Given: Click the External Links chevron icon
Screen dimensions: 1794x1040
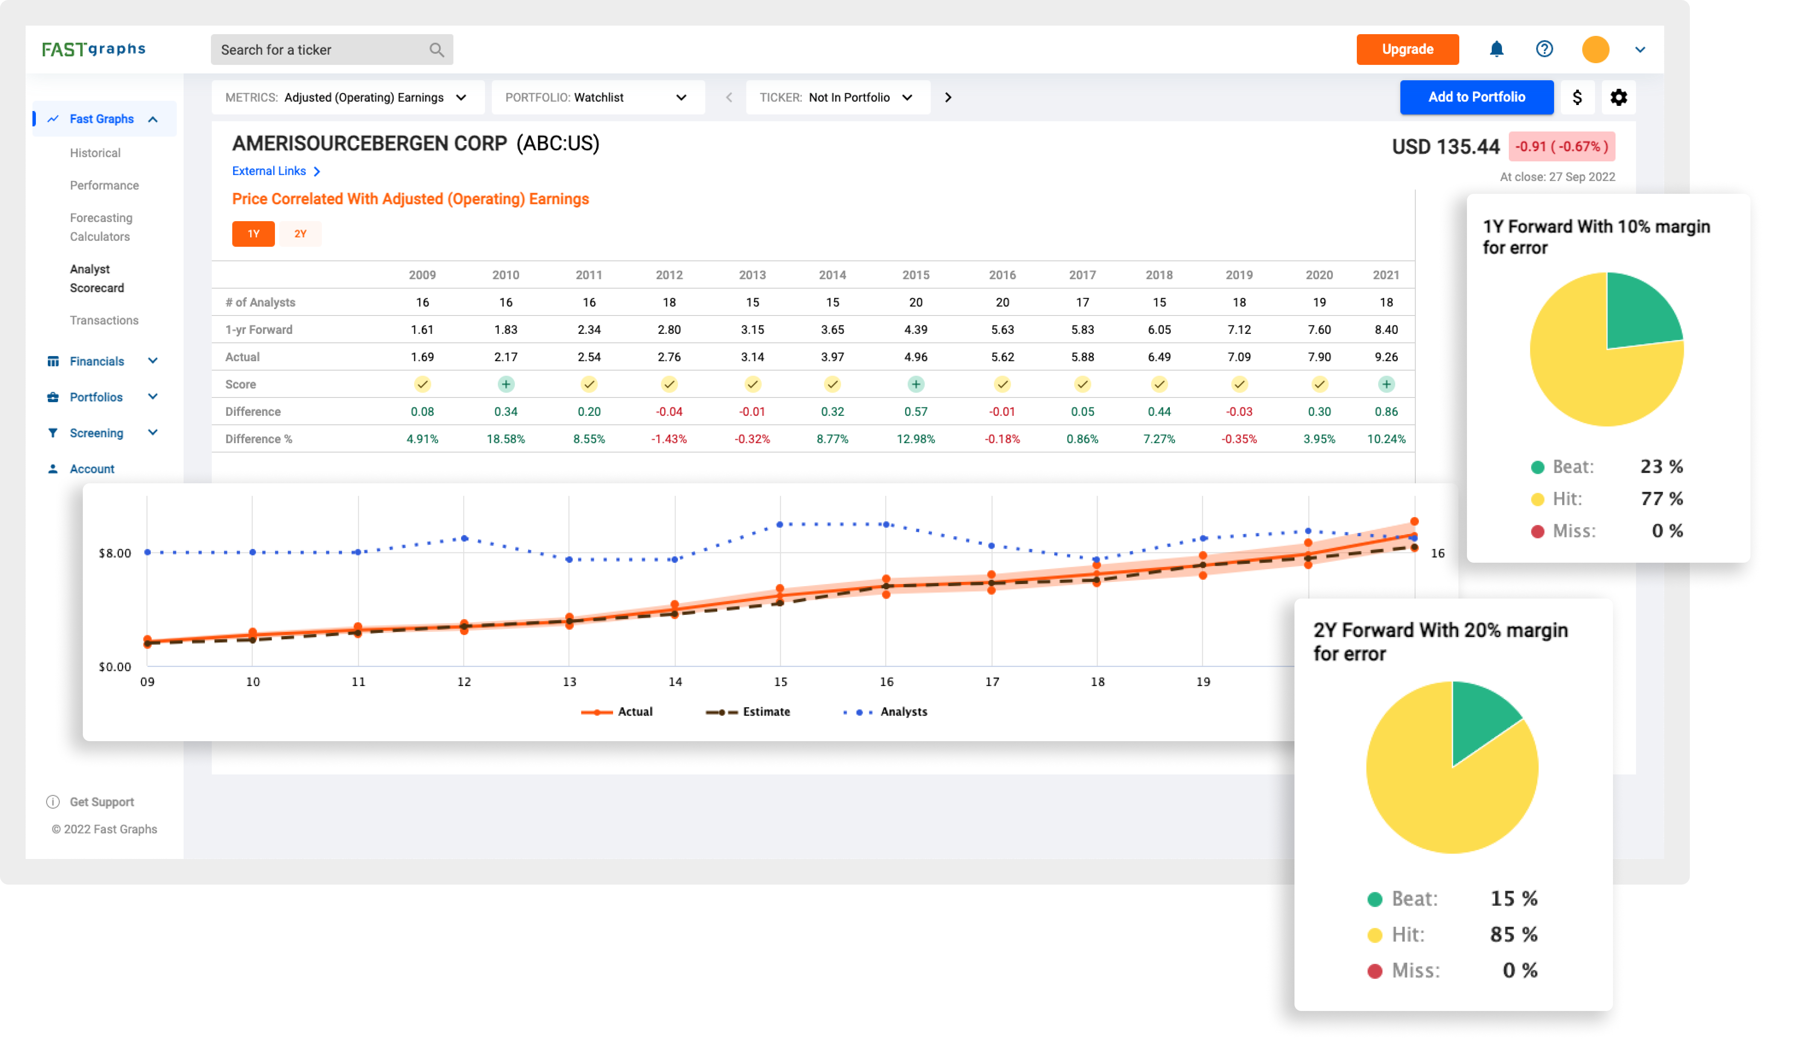Looking at the screenshot, I should pyautogui.click(x=317, y=171).
